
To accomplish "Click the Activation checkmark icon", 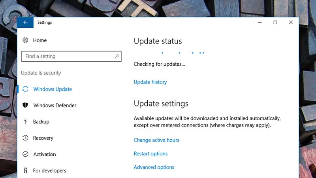I will tap(25, 154).
